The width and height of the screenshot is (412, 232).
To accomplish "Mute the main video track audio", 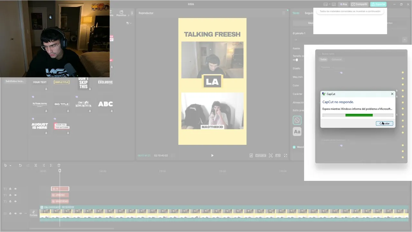I will 21,213.
